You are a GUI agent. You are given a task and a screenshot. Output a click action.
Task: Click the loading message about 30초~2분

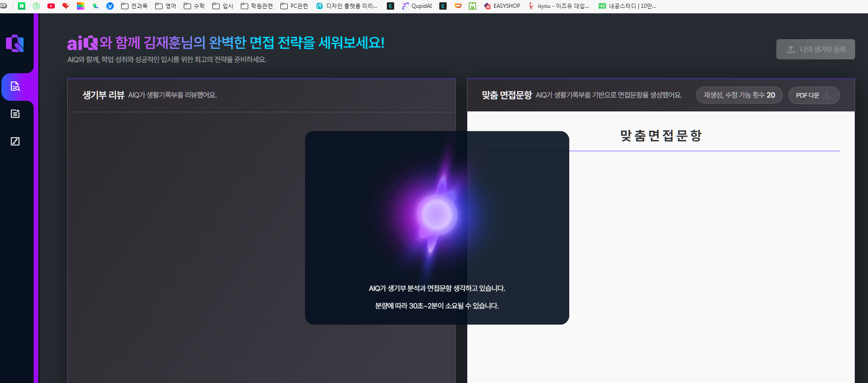(x=437, y=306)
